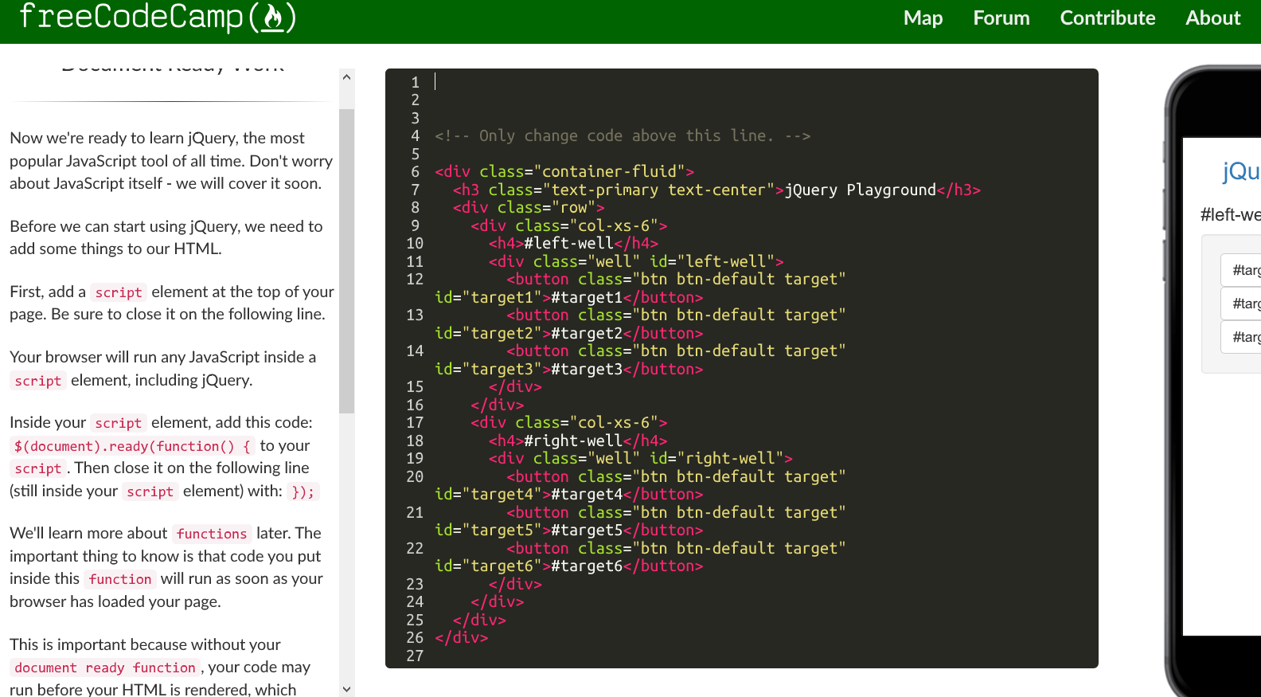Click the target1 id code line
1261x697 pixels.
coord(568,297)
